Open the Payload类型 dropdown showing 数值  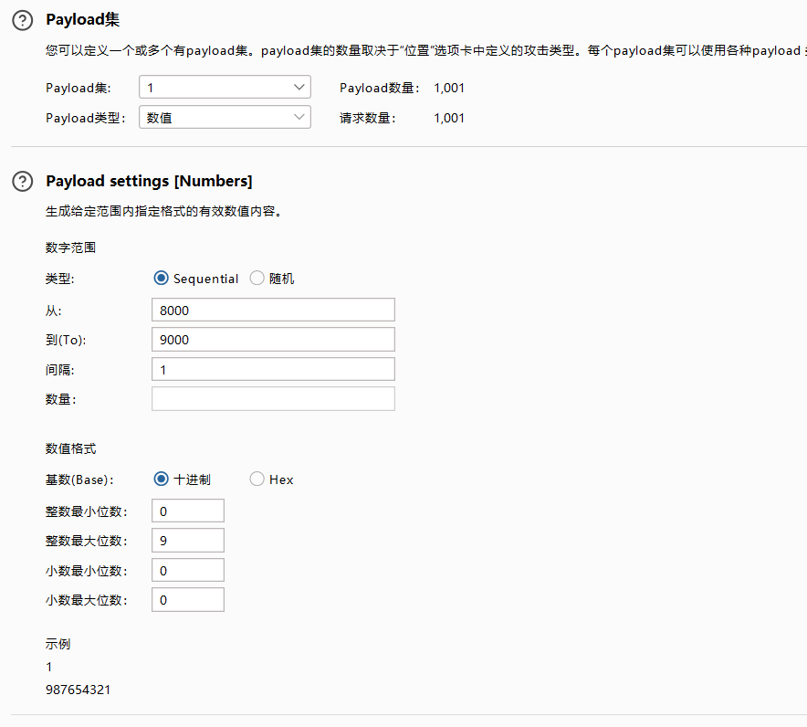(x=225, y=118)
